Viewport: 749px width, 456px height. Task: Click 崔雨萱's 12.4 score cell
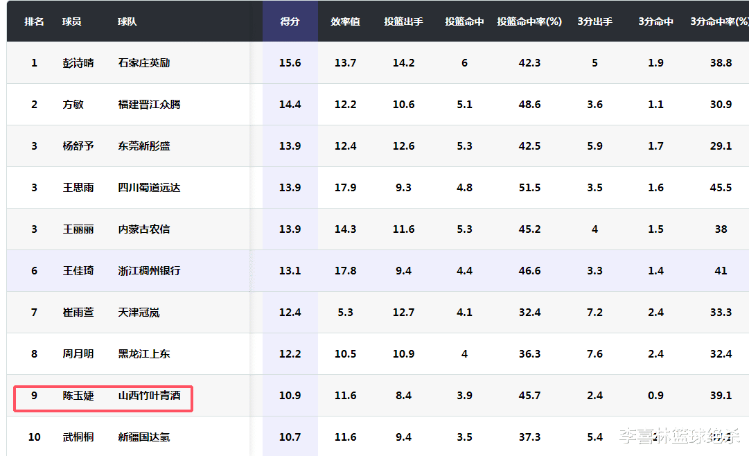(290, 313)
